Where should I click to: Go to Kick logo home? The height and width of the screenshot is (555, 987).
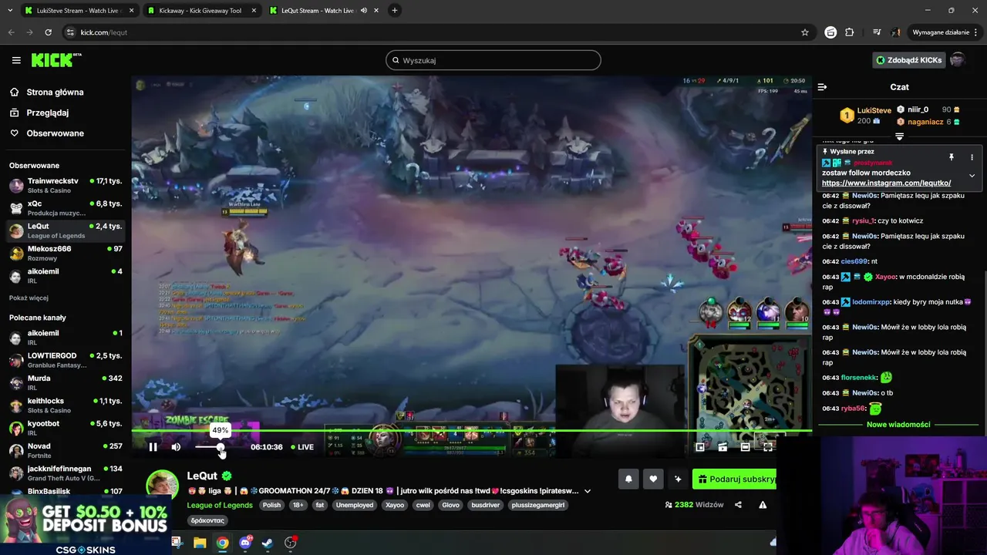coord(56,60)
